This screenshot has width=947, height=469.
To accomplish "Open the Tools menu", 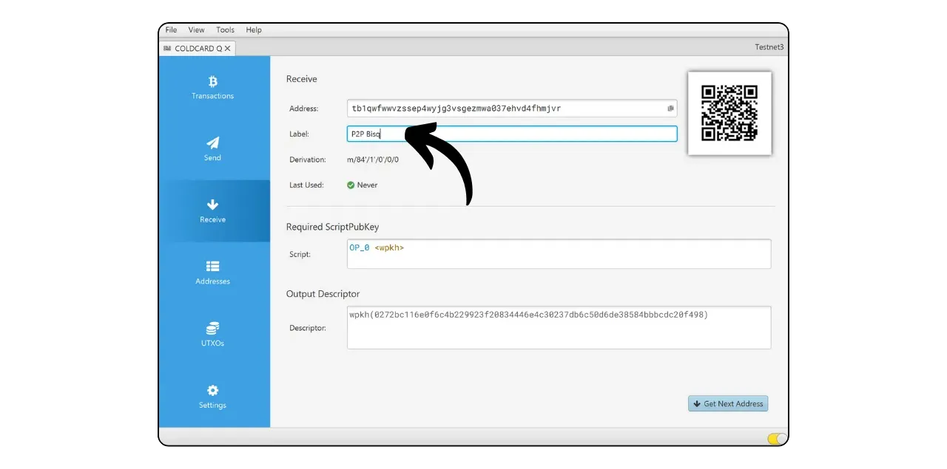I will (225, 30).
